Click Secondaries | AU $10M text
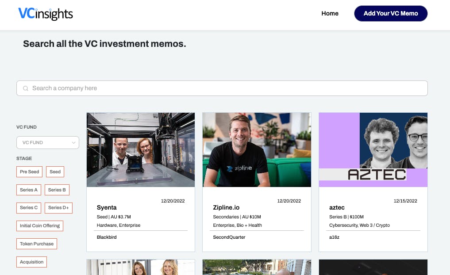The height and width of the screenshot is (275, 450). click(x=237, y=217)
